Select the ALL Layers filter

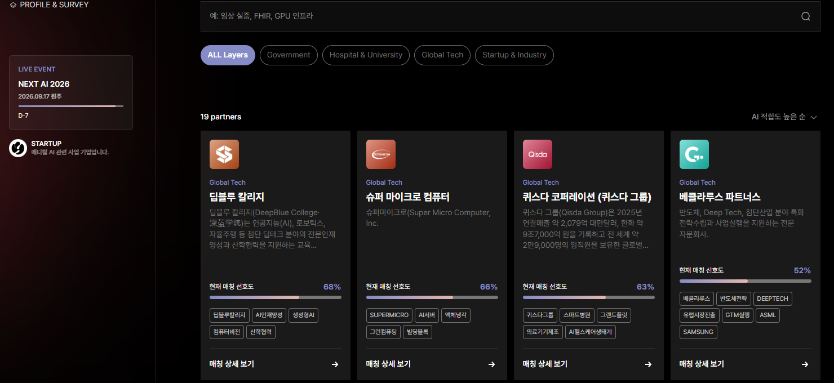(228, 55)
